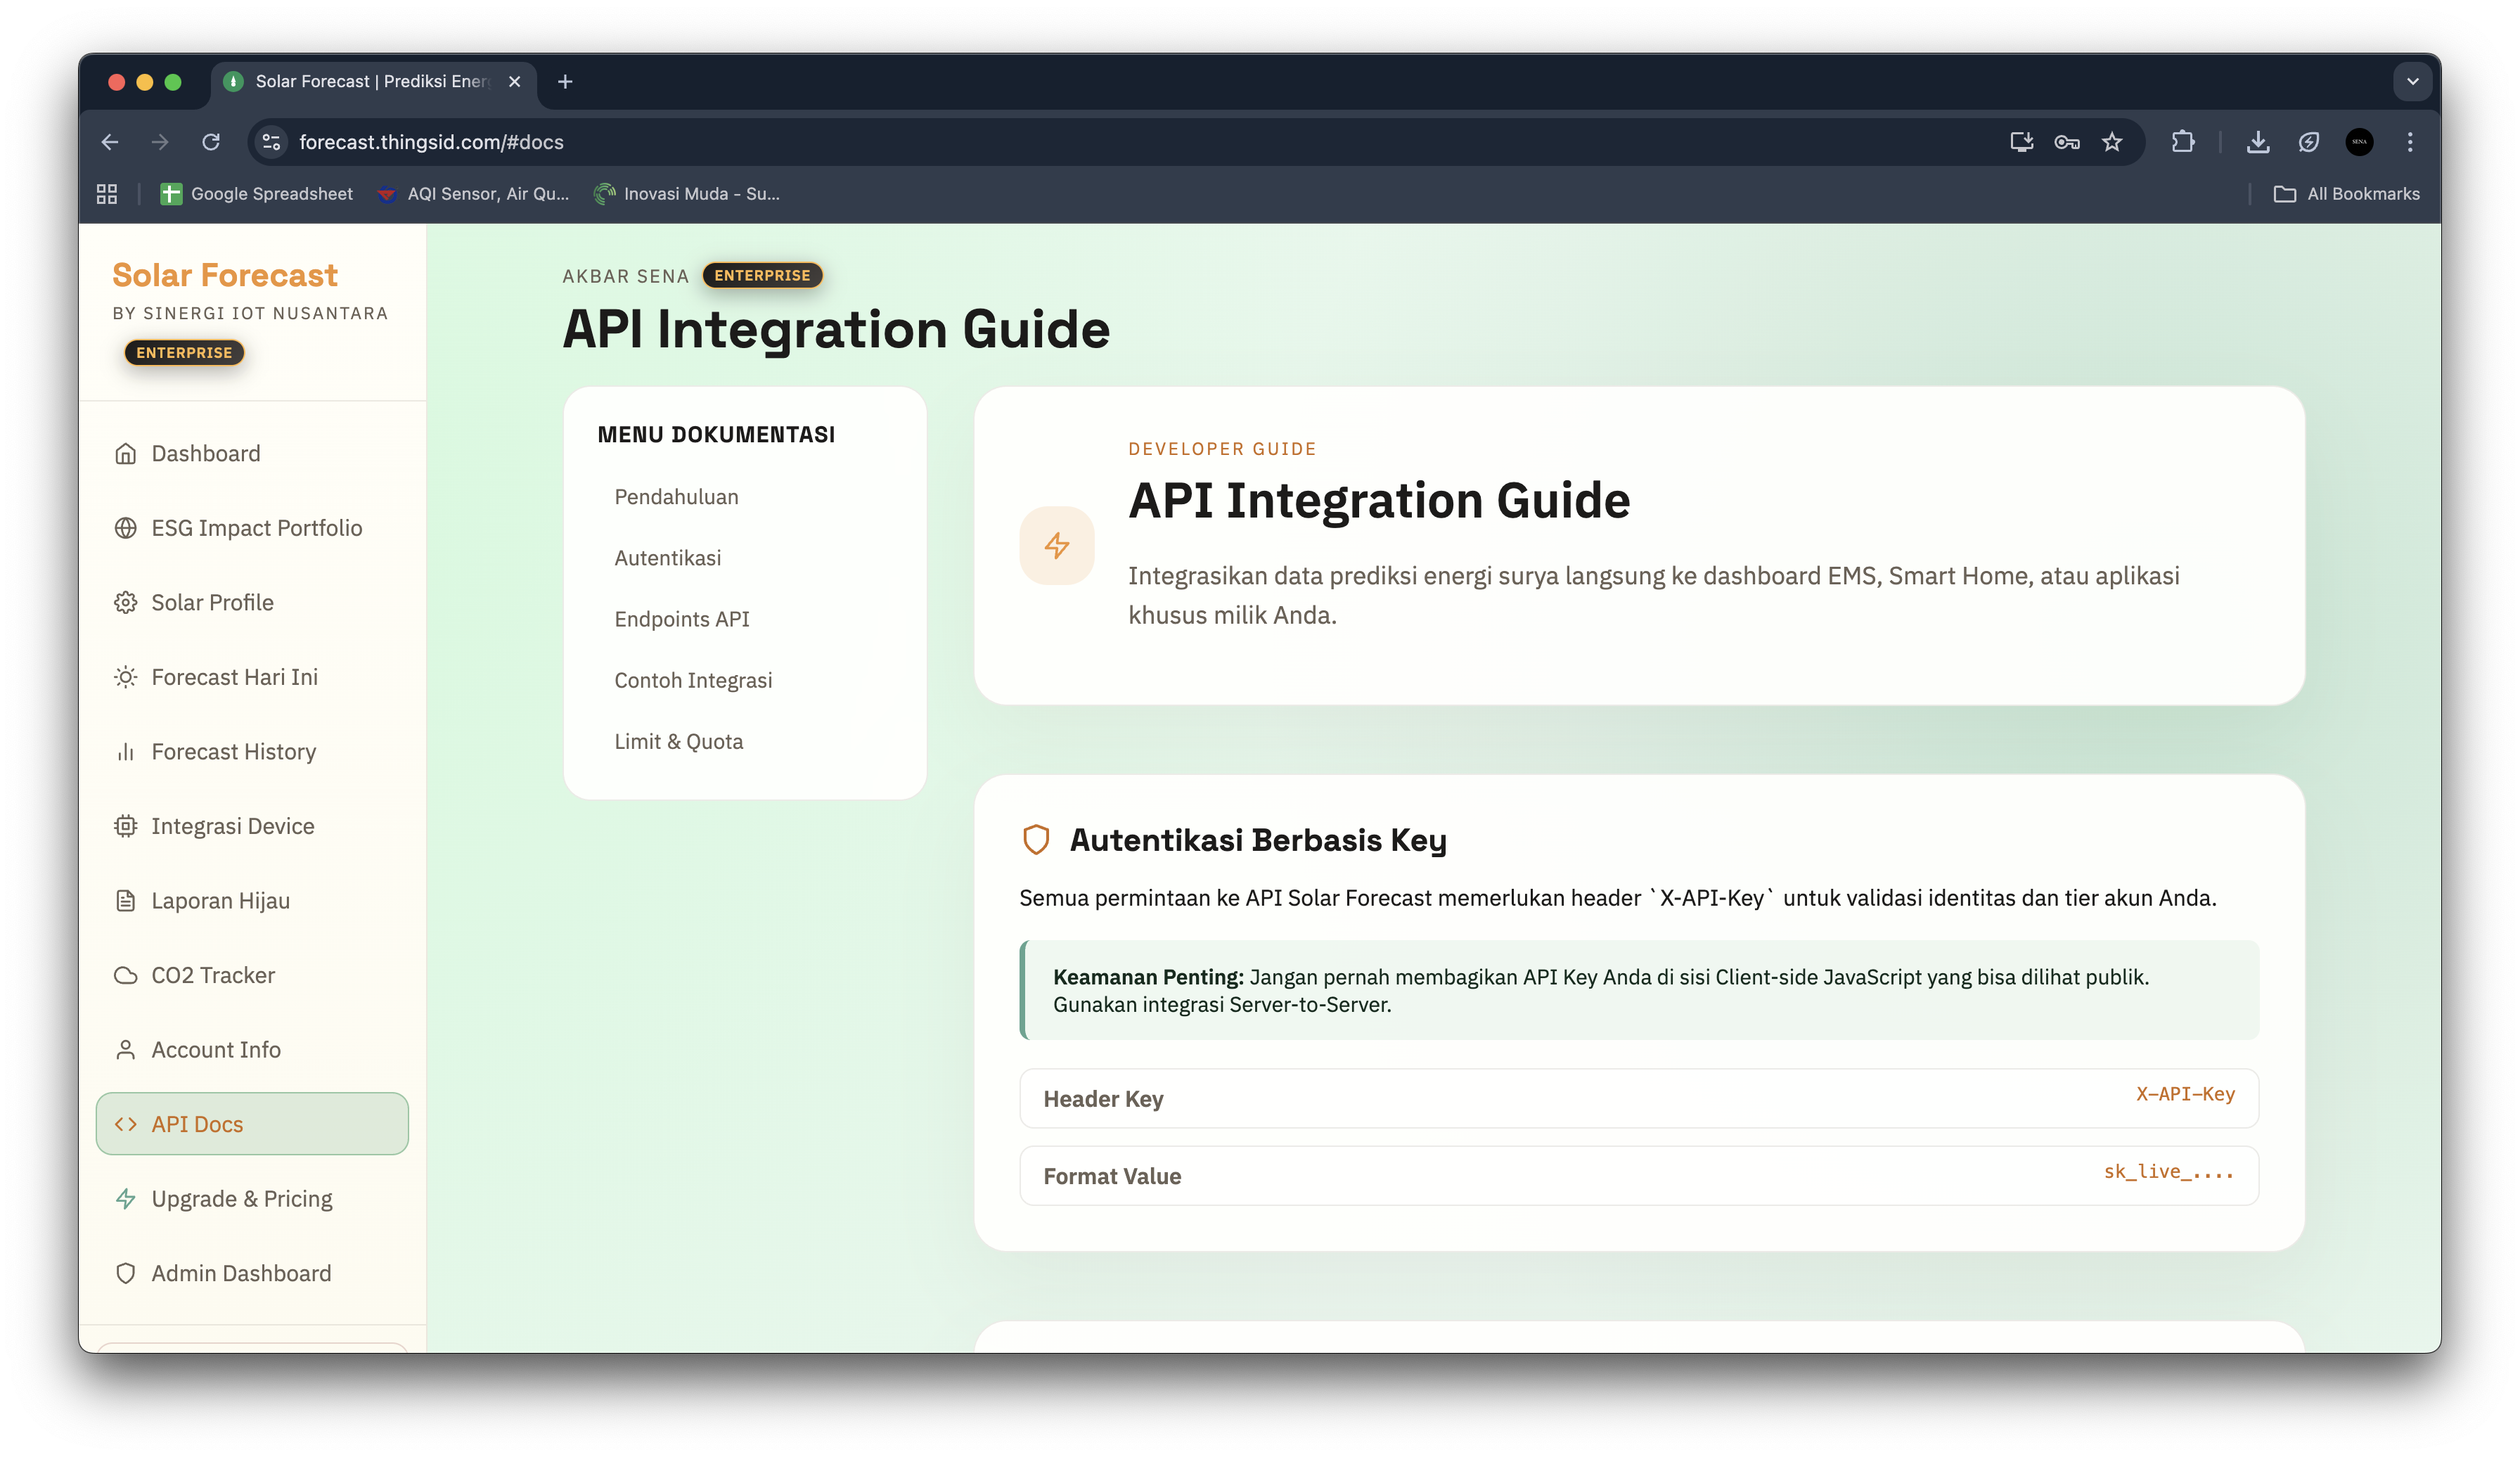Expand the tab search dropdown arrow
The width and height of the screenshot is (2520, 1457).
pos(2412,82)
